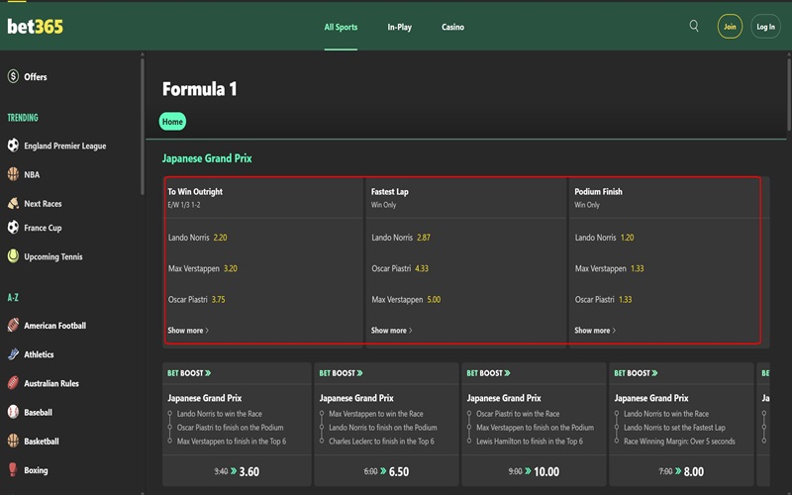The width and height of the screenshot is (792, 495).
Task: Open the Log In button
Action: tap(765, 27)
